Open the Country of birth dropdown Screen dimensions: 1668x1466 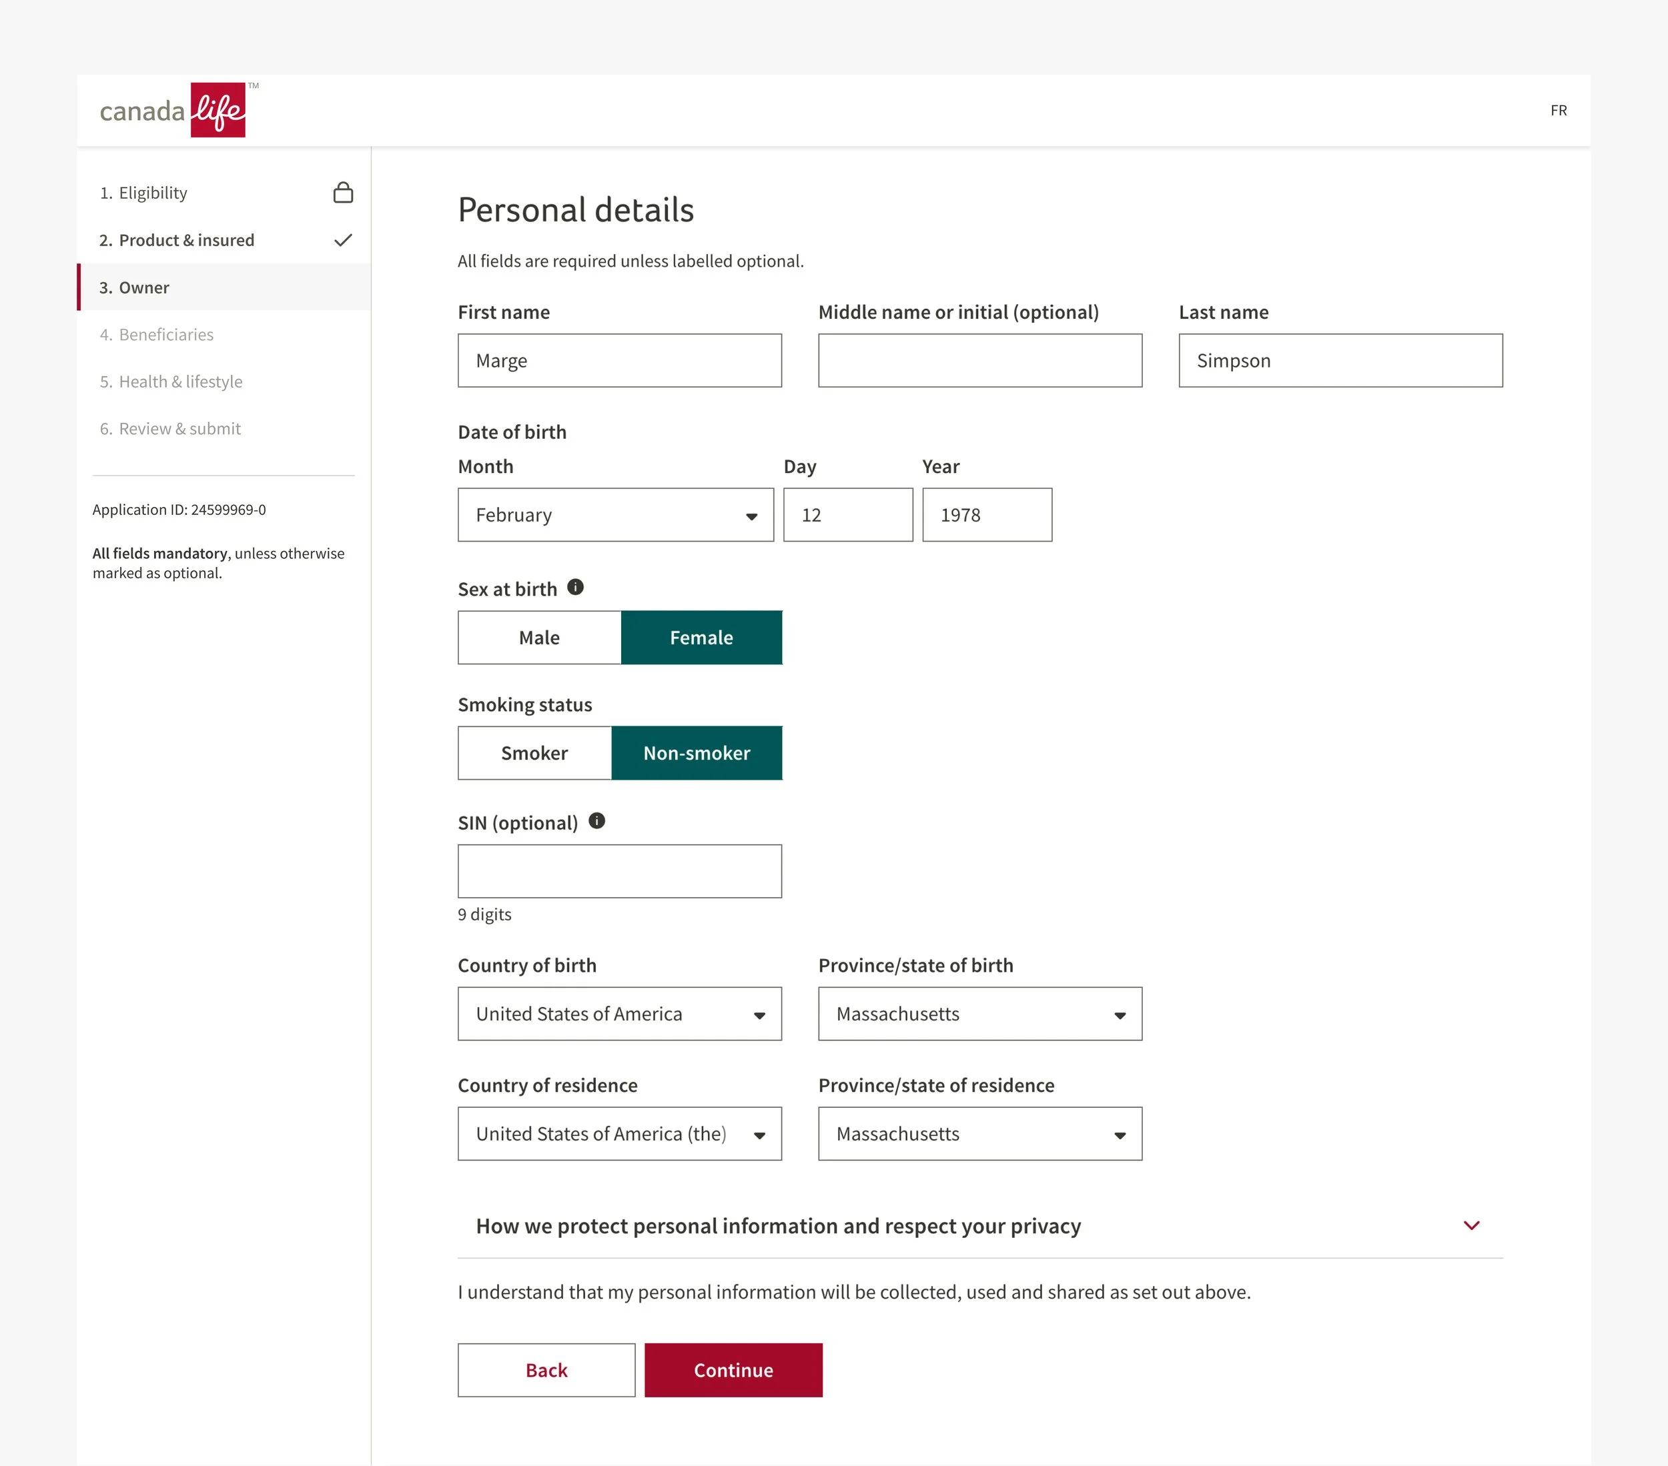619,1013
